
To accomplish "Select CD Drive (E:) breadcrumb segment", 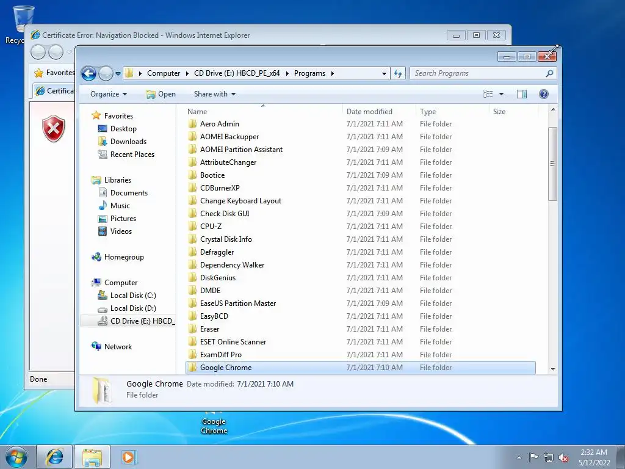I will click(237, 73).
